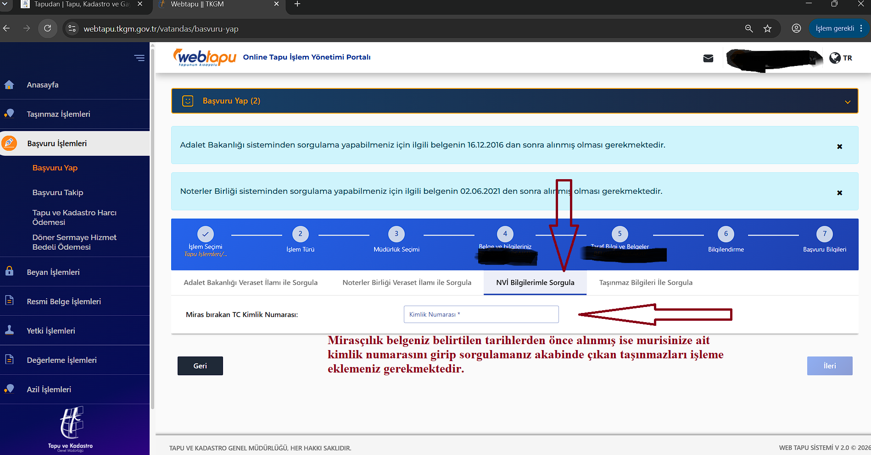Select NVİ Bilgilerimle Sorgula tab
The image size is (871, 455).
(535, 283)
